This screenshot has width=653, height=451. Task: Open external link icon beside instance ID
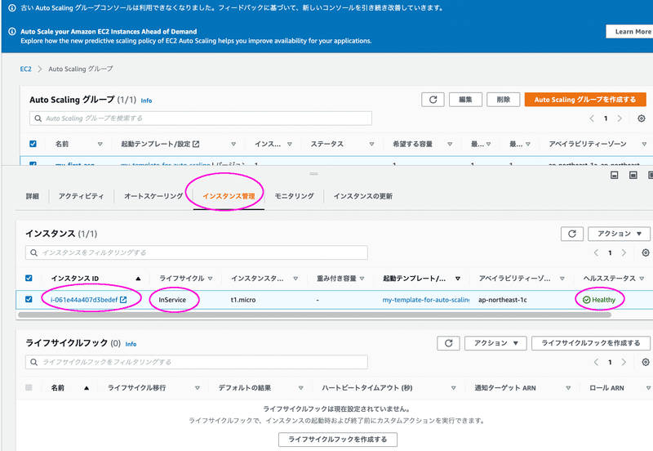pyautogui.click(x=123, y=299)
